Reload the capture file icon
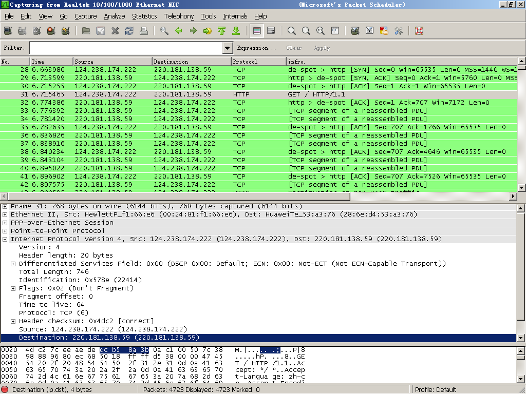The height and width of the screenshot is (394, 526). coord(129,31)
